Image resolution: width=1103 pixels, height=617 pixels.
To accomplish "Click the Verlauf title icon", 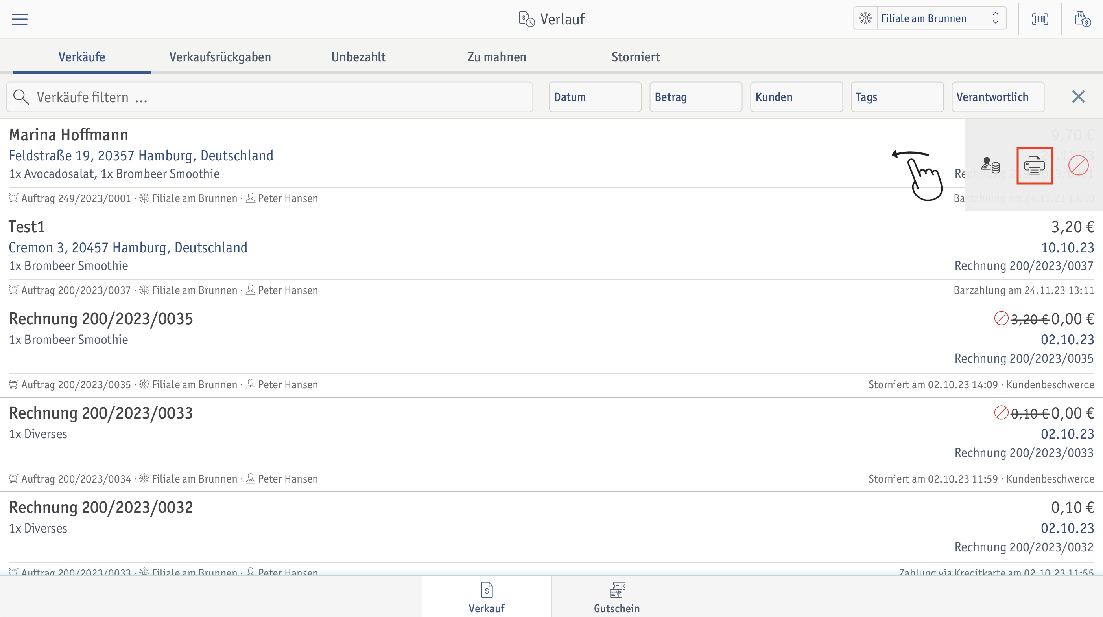I will tap(527, 19).
